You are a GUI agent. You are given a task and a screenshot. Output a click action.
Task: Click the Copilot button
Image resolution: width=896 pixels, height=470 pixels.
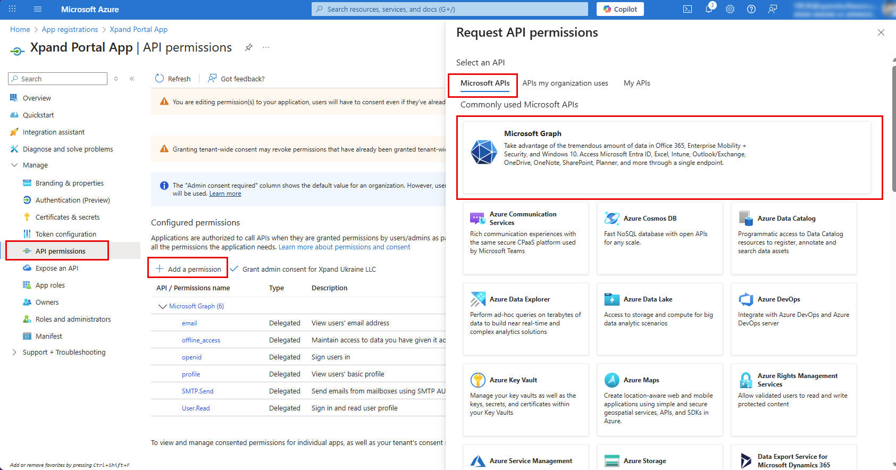[x=620, y=9]
